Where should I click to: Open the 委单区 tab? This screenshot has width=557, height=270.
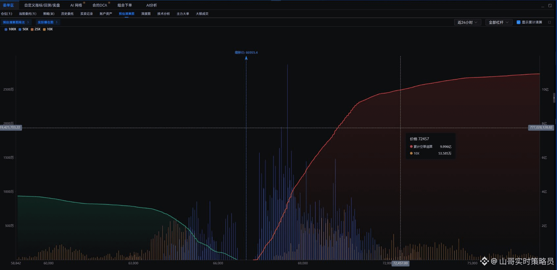pyautogui.click(x=9, y=5)
